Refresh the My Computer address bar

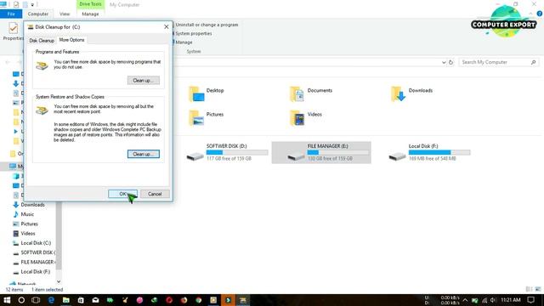(x=451, y=62)
